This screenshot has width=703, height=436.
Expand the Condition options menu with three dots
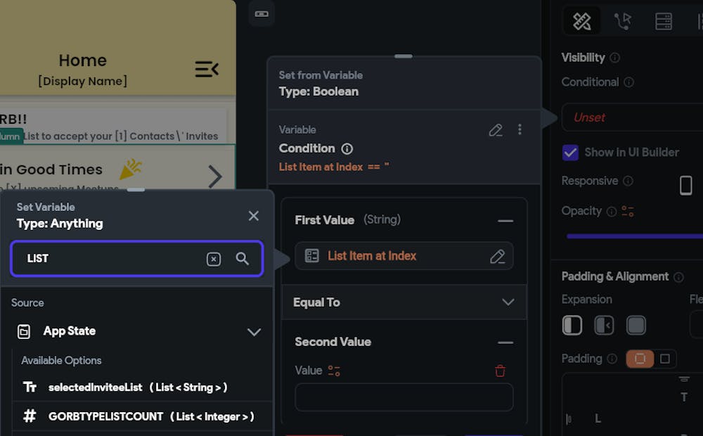click(x=520, y=130)
